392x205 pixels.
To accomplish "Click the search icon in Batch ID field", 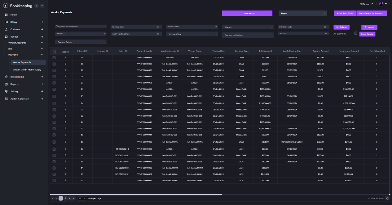I will pyautogui.click(x=326, y=33).
